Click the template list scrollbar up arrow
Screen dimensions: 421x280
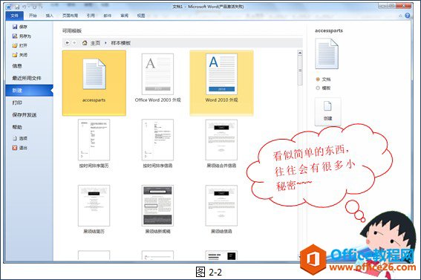300,53
